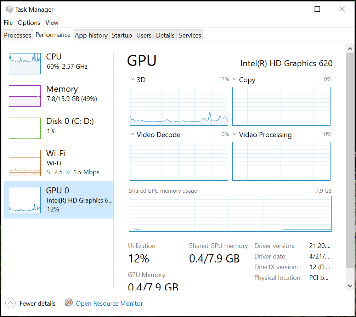The height and width of the screenshot is (317, 356).
Task: Click the large 'GPU' heading
Action: (142, 61)
